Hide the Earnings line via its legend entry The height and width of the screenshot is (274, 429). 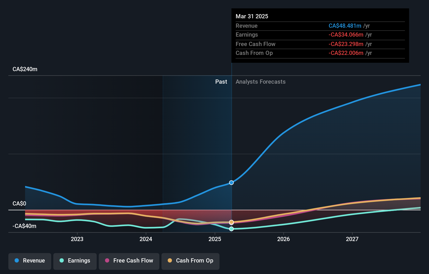(75, 261)
